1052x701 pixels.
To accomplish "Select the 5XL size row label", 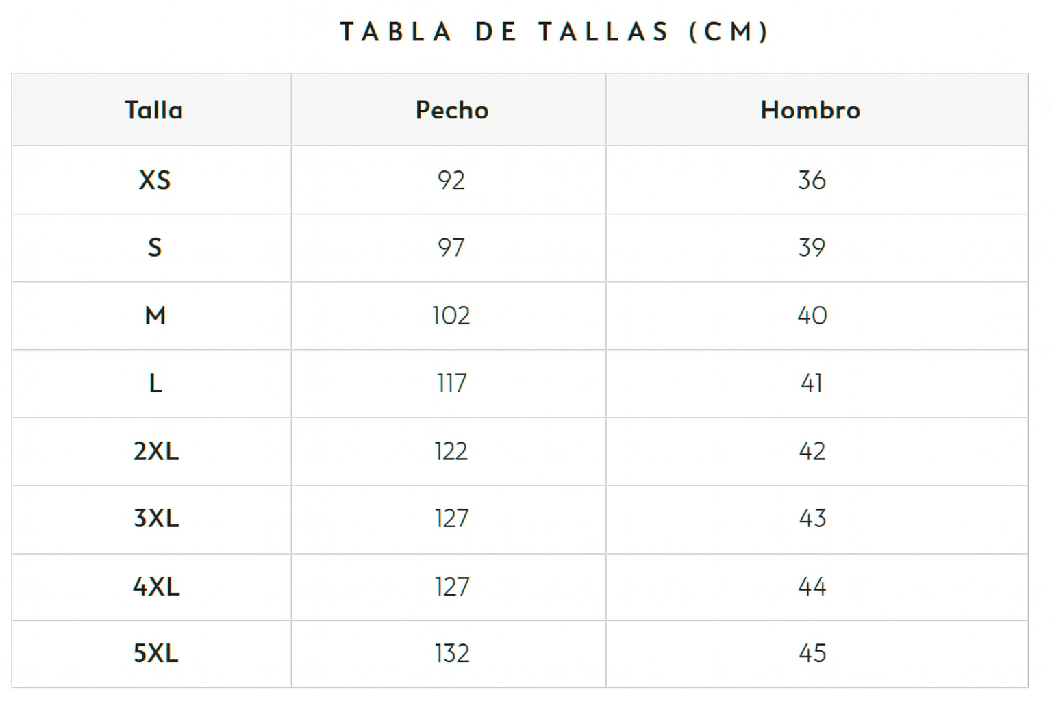I will pyautogui.click(x=156, y=653).
